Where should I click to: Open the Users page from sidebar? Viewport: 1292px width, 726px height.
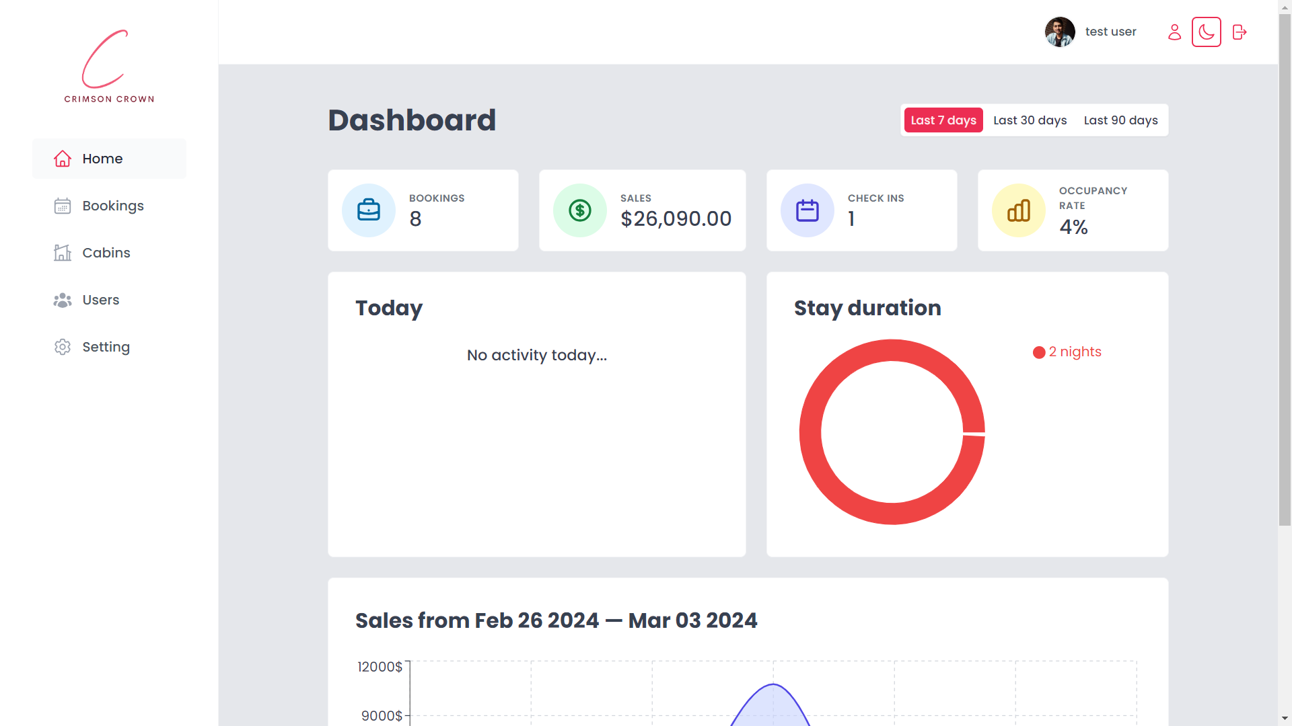100,300
